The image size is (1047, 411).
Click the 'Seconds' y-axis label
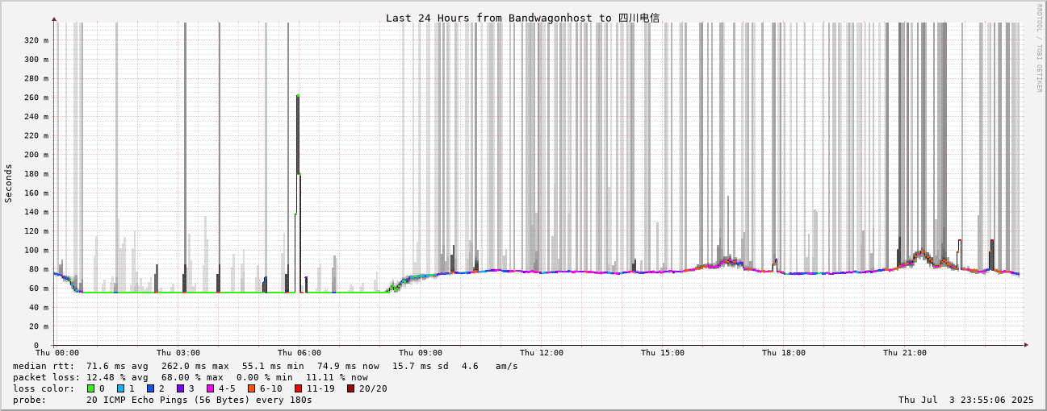(9, 184)
